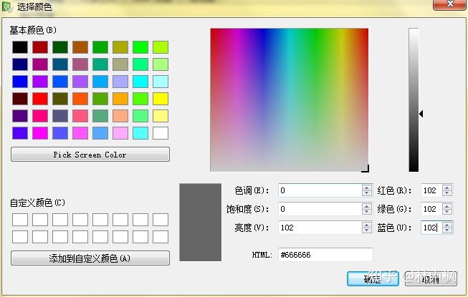Decrease 色调 (E) value with down arrow

pos(367,193)
